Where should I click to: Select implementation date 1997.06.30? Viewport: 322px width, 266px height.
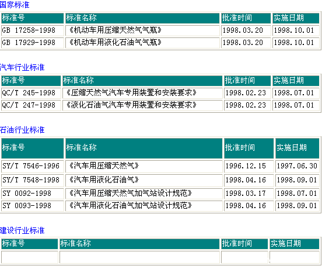(x=297, y=166)
